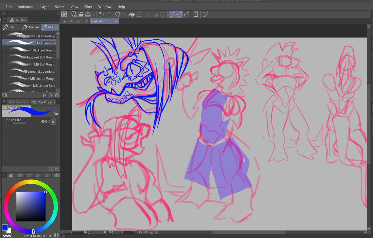
Task: Fill with the paint bucket icon
Action: pyautogui.click(x=132, y=14)
